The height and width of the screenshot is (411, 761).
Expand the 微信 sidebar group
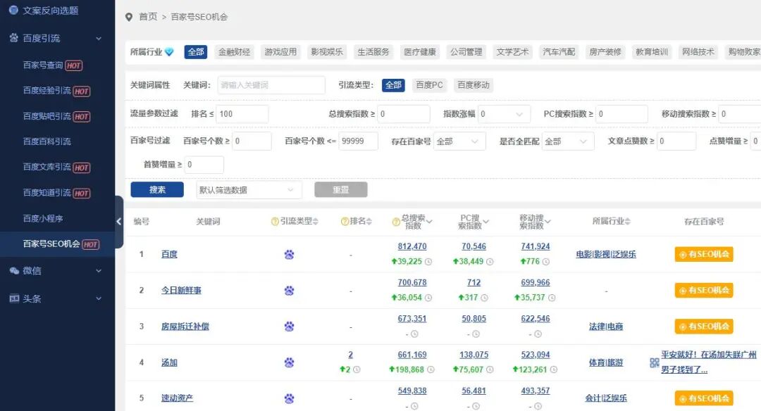tap(99, 271)
